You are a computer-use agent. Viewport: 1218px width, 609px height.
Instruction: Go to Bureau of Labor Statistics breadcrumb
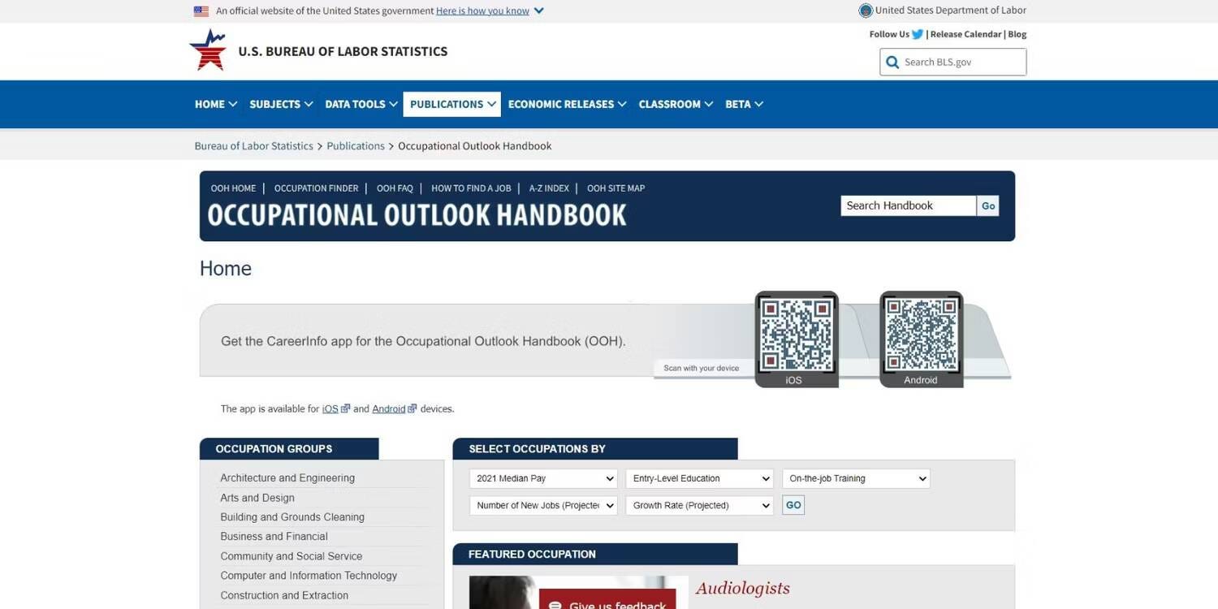(253, 146)
